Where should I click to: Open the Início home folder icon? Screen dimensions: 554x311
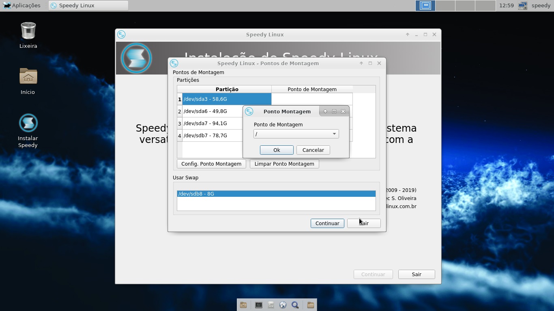[28, 77]
